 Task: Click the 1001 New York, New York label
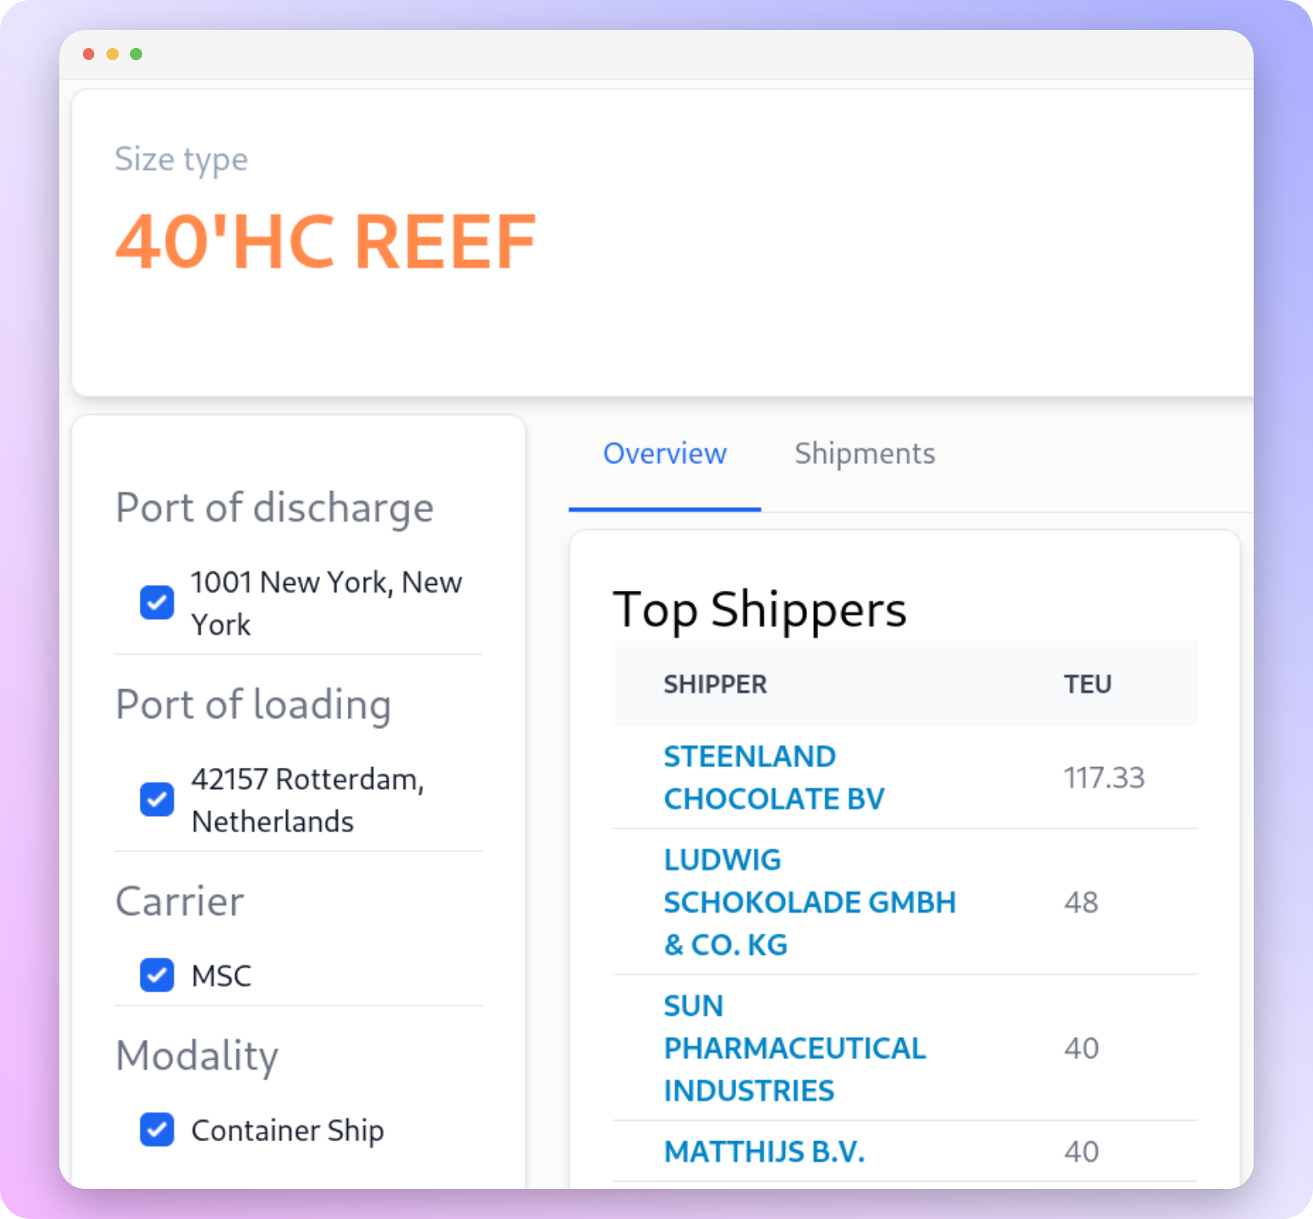point(327,603)
